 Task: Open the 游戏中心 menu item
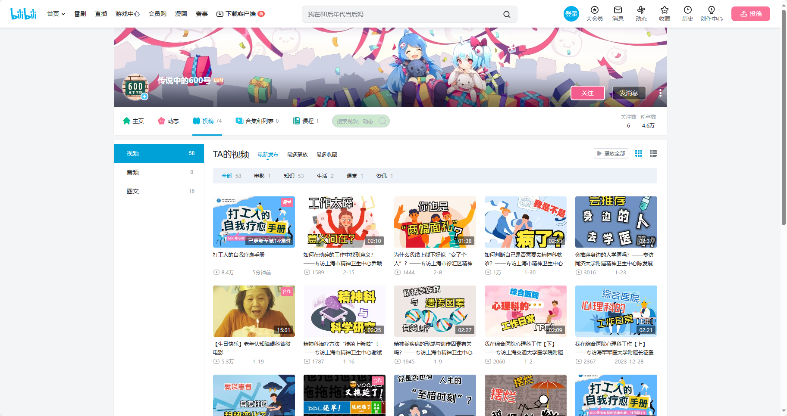(x=128, y=14)
